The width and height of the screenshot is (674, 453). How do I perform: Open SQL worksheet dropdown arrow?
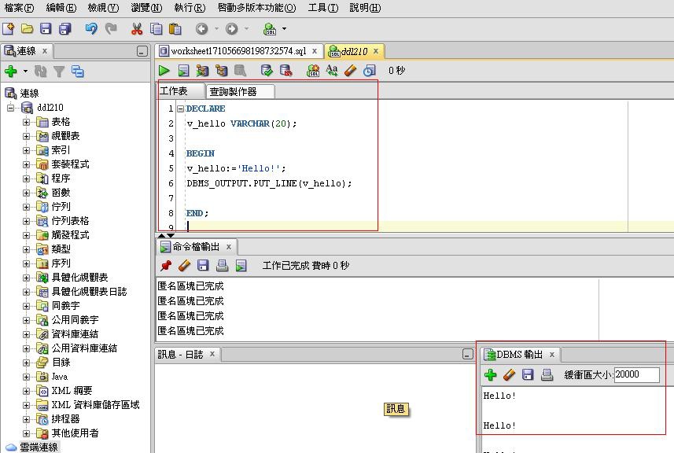284,29
